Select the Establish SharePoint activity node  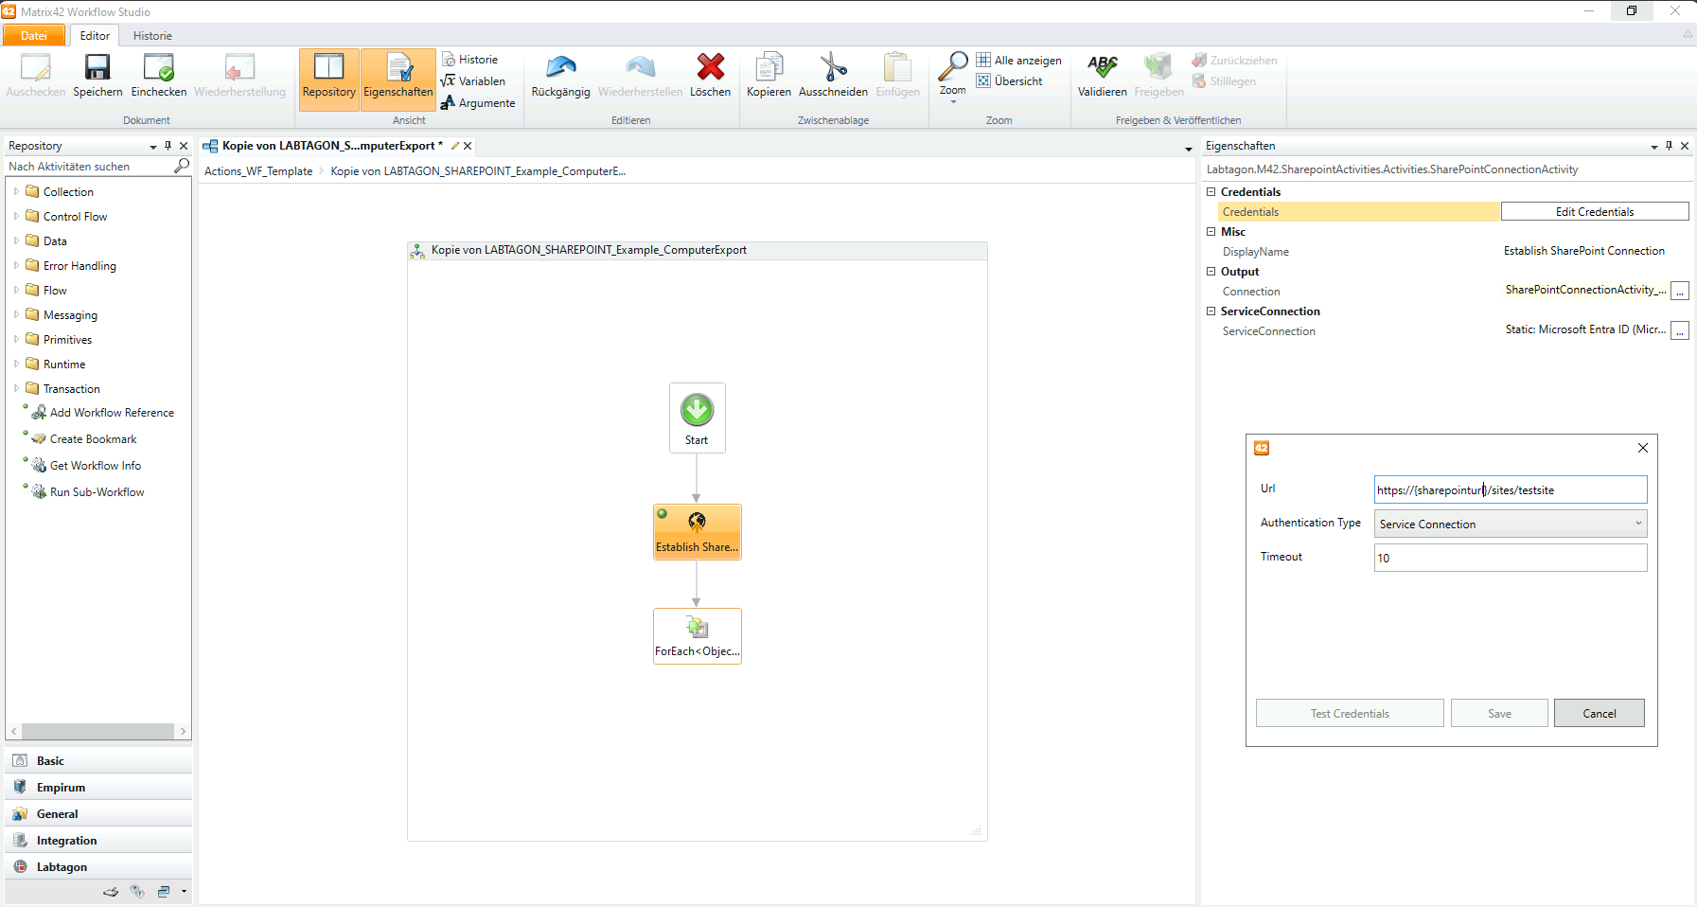click(x=697, y=531)
